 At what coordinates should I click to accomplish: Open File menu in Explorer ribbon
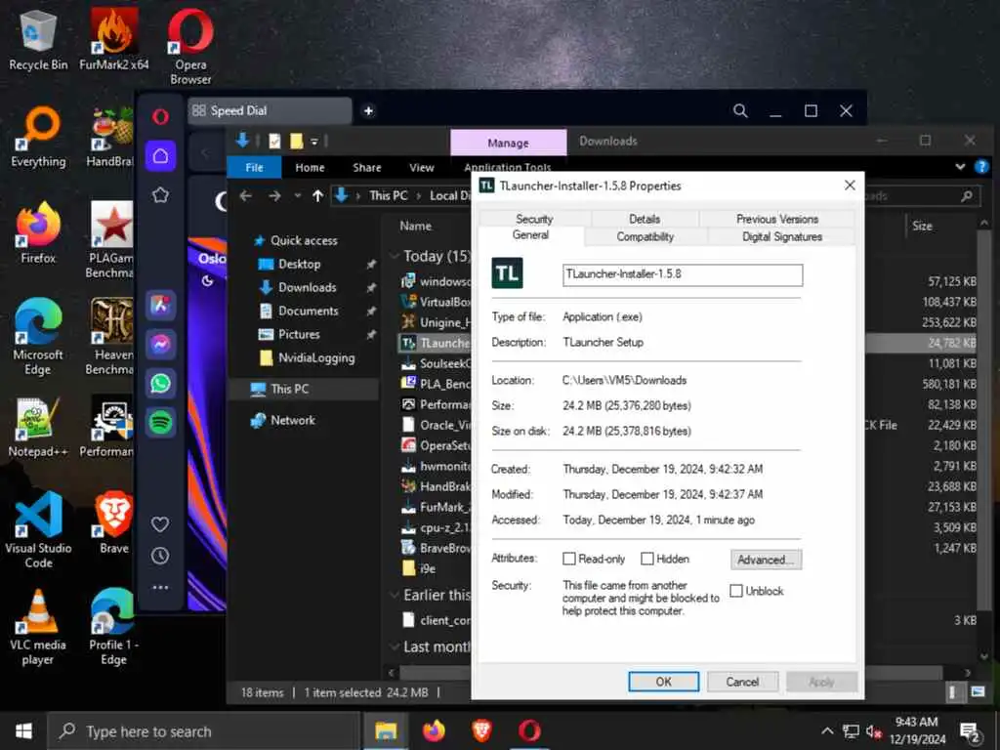[x=254, y=167]
